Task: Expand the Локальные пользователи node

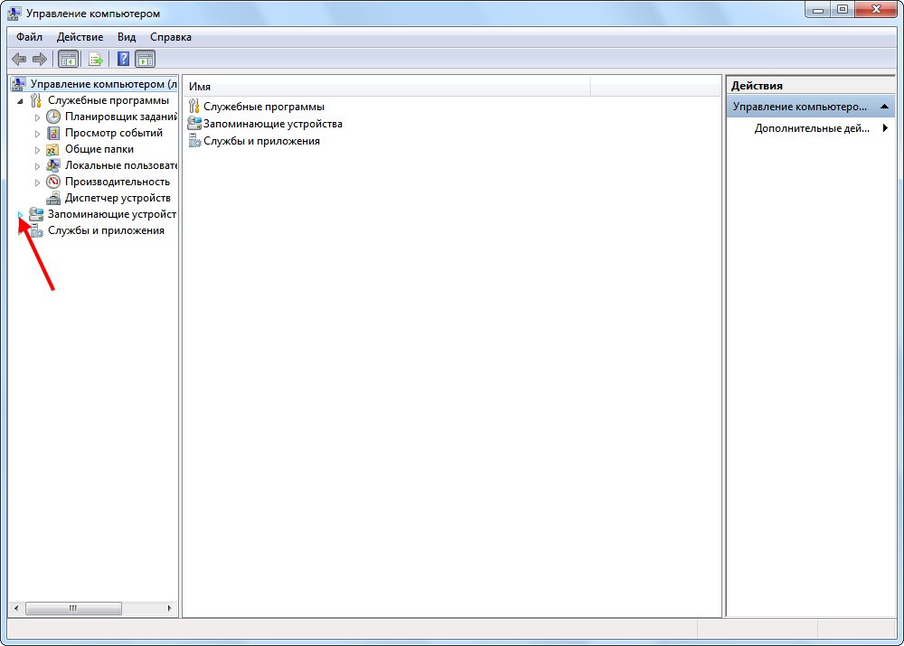Action: point(37,166)
